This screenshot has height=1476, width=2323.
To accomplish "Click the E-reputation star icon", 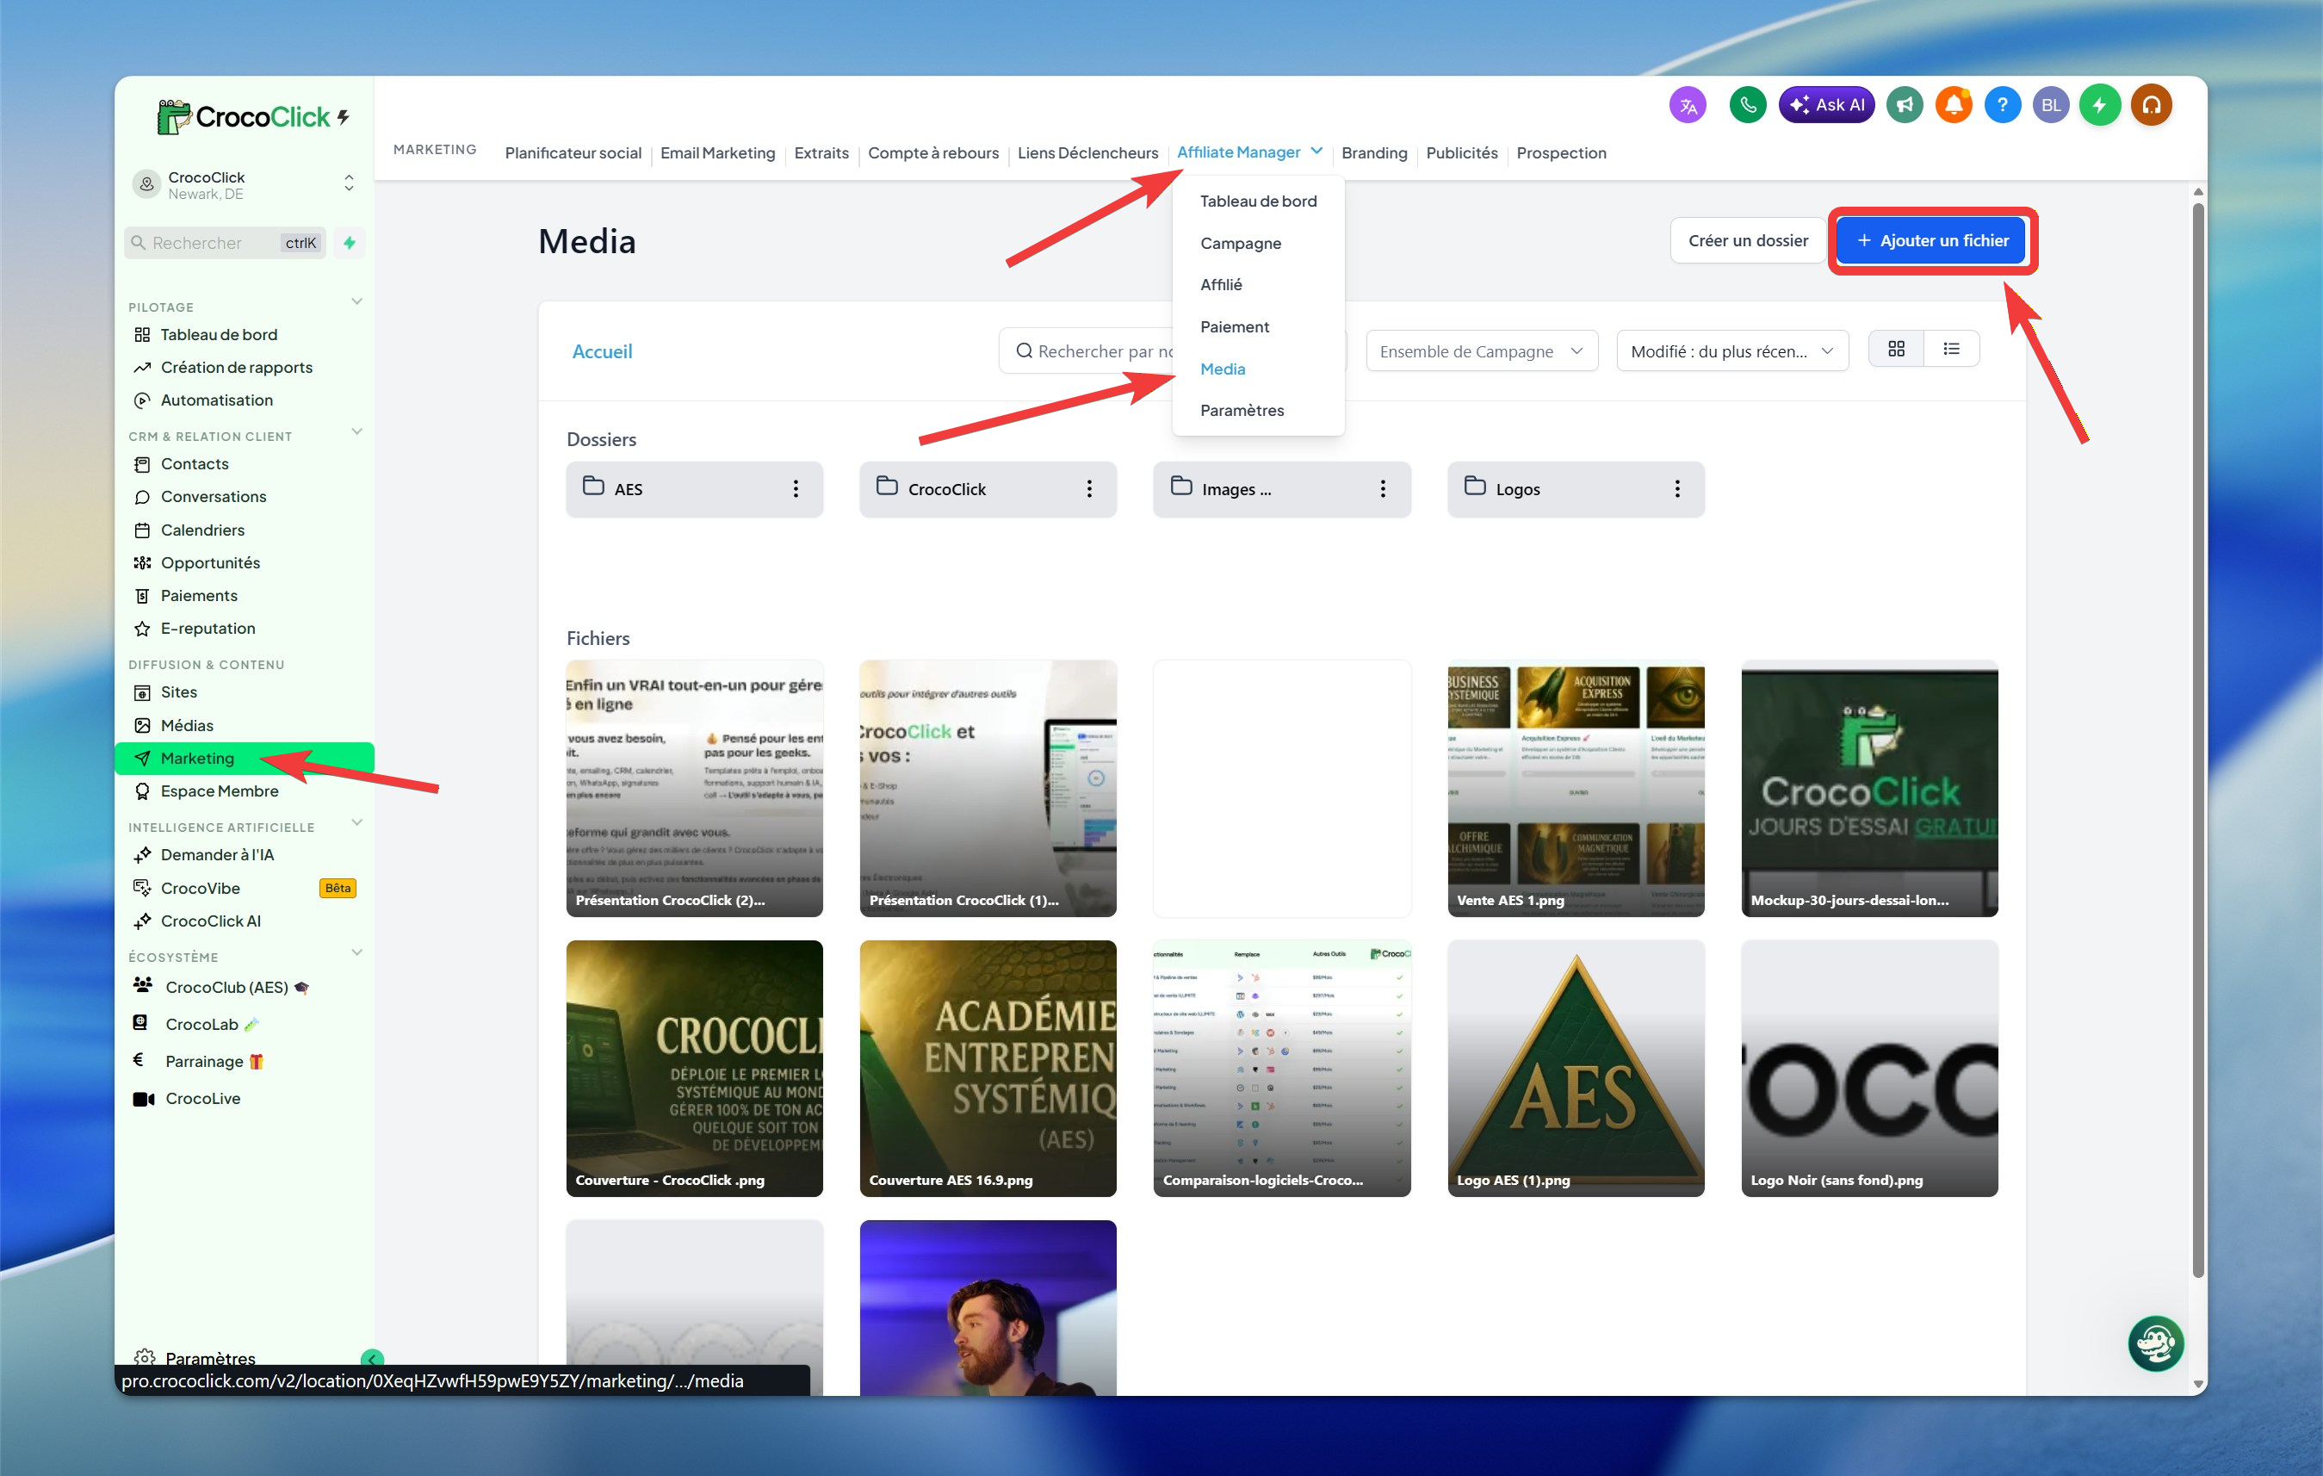I will (x=142, y=629).
